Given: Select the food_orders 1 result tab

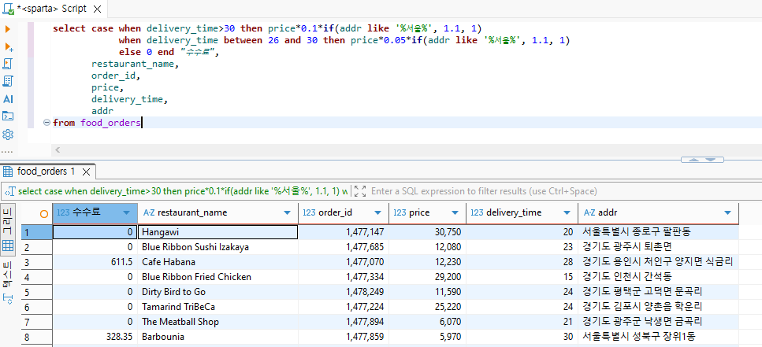Looking at the screenshot, I should coord(46,172).
